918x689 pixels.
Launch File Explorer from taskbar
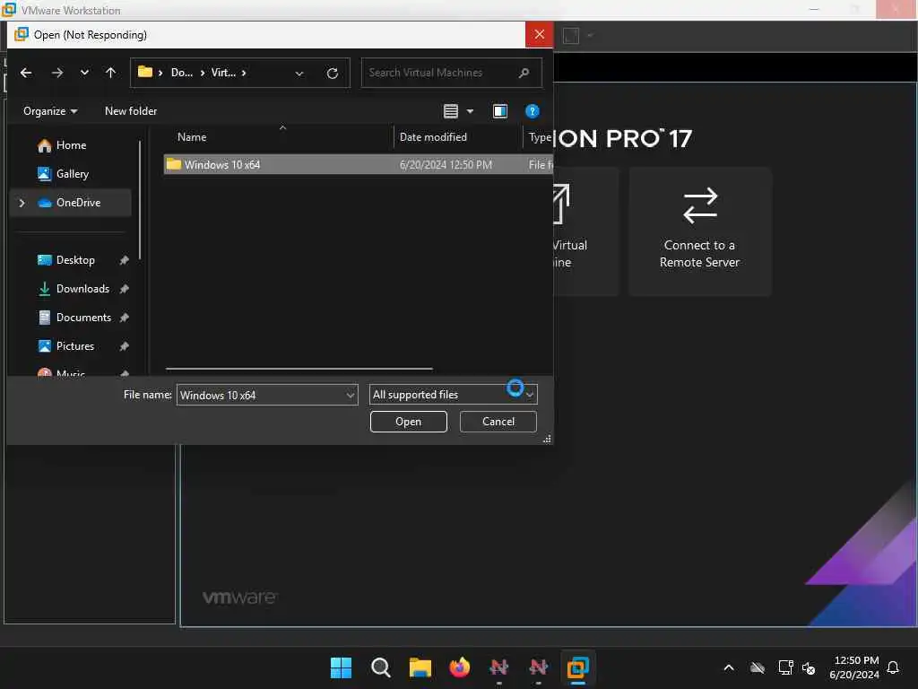[420, 667]
